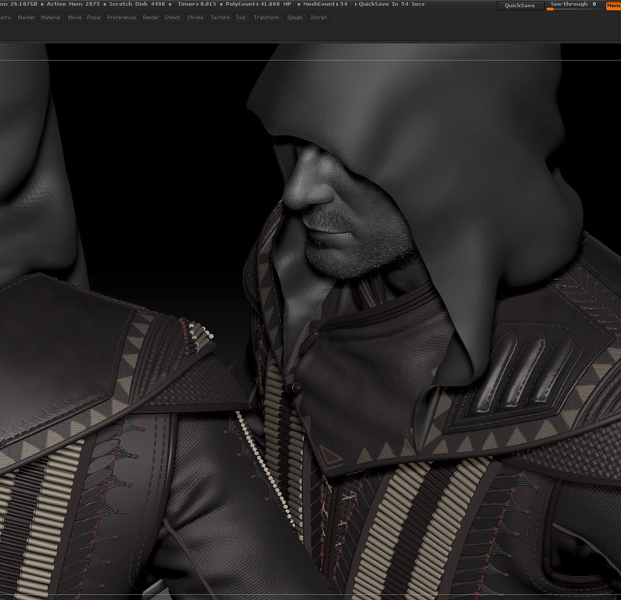Click the Timer 0.015 readout
The image size is (621, 600).
197,4
